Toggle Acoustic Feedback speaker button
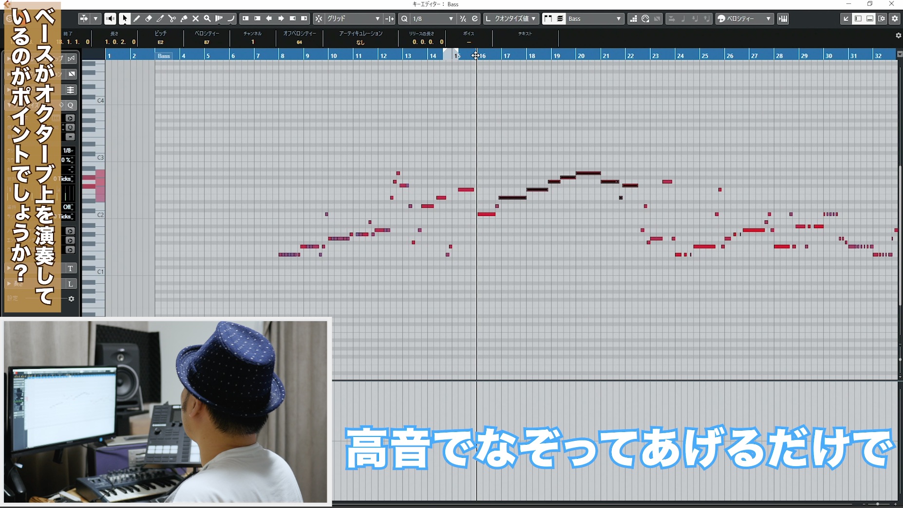Image resolution: width=903 pixels, height=508 pixels. (111, 18)
